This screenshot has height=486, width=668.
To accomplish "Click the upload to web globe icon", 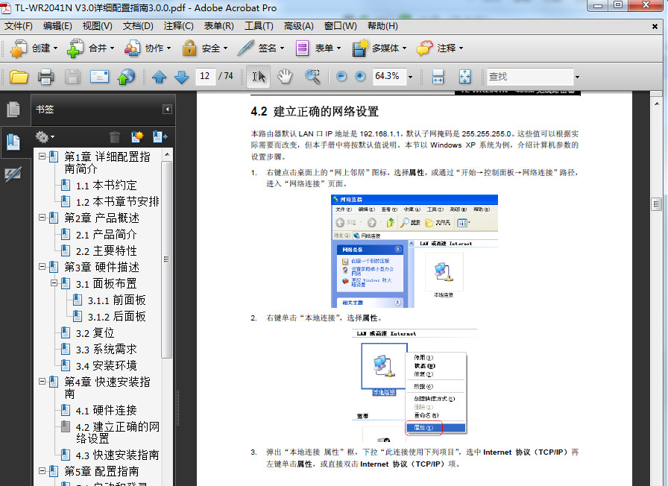I will pos(126,77).
